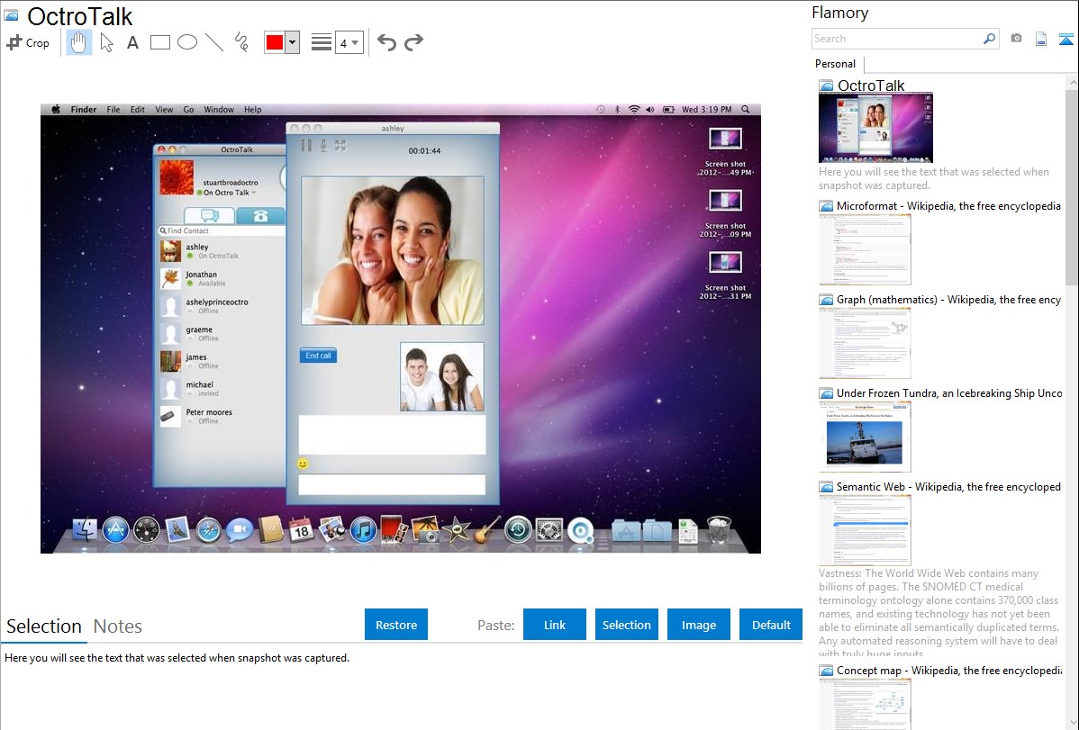Open the View menu in screenshot

164,110
